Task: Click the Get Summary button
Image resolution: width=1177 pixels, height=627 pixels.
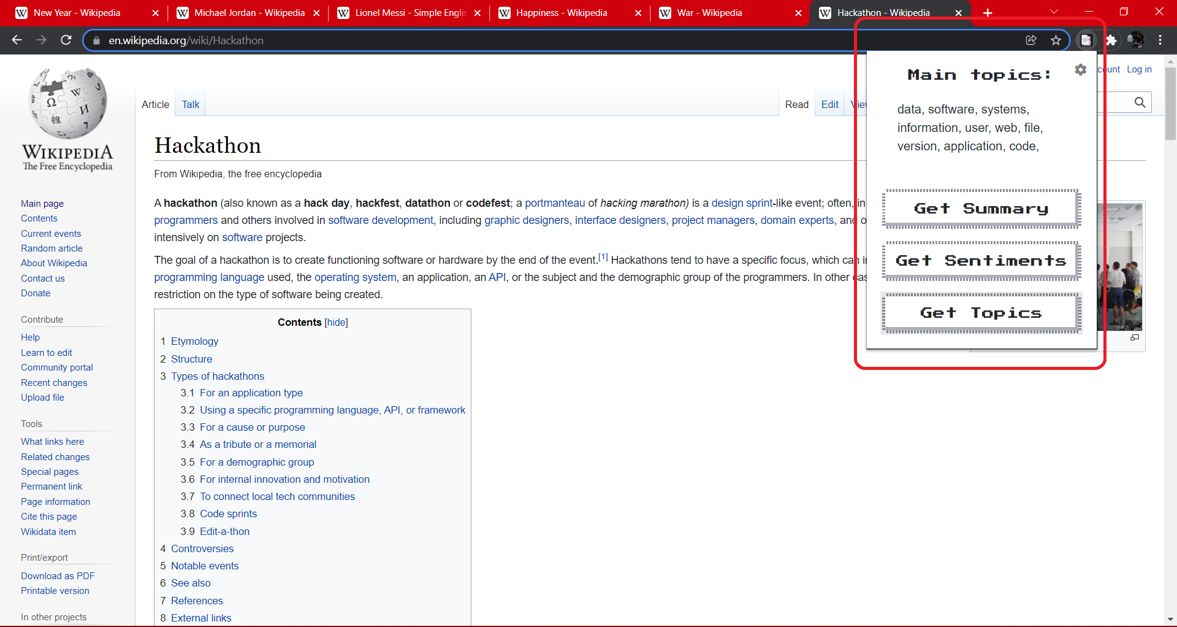Action: (x=981, y=209)
